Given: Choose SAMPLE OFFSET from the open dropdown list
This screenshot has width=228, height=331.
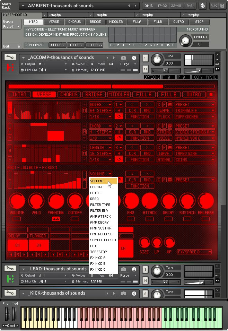Looking at the screenshot, I should (103, 240).
